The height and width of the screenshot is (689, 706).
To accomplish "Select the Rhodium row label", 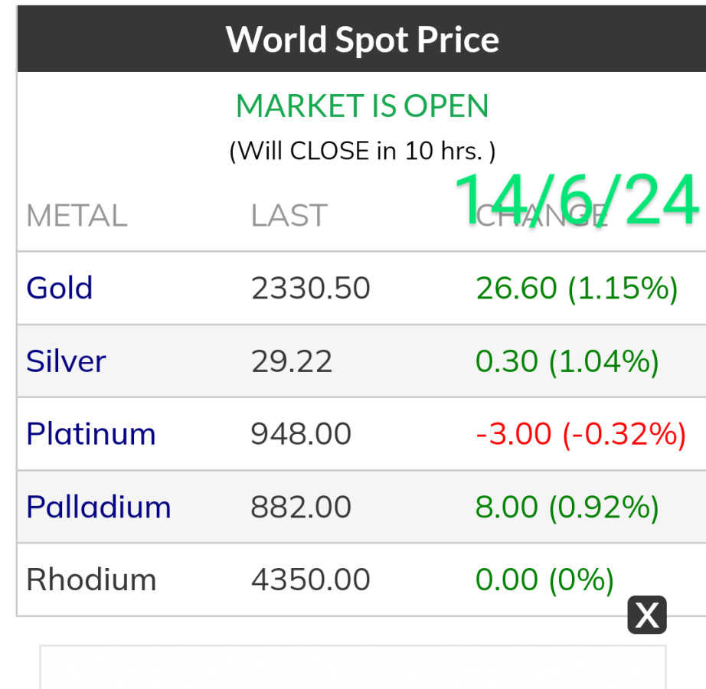I will [x=91, y=580].
